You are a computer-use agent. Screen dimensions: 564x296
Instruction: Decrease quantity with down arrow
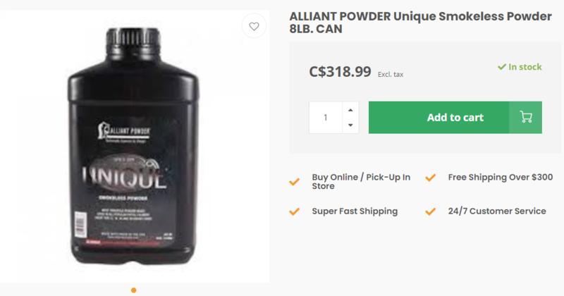tap(350, 125)
